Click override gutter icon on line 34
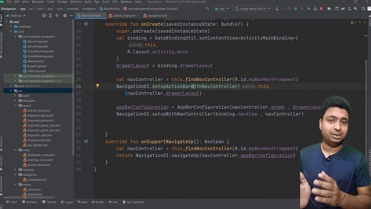The image size is (371, 209). click(86, 141)
